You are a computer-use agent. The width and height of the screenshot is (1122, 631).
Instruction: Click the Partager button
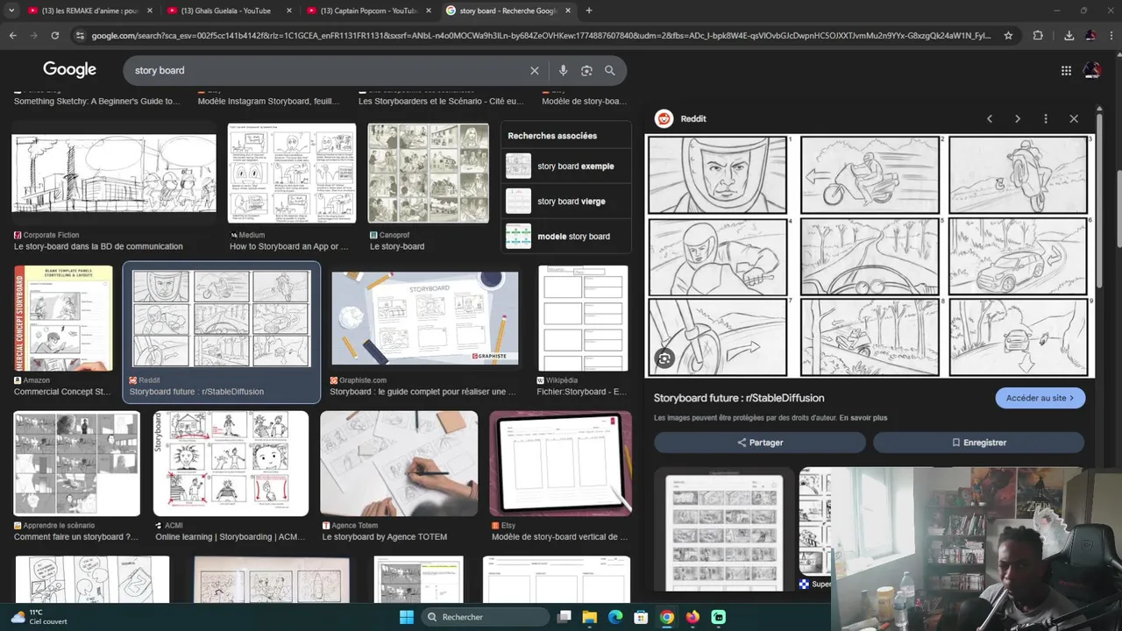point(760,443)
